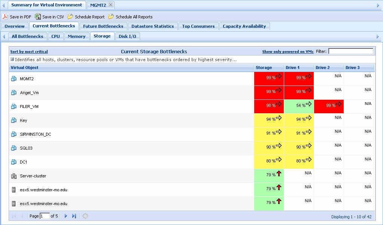The width and height of the screenshot is (383, 225).
Task: Sort by the Drive 3 column header
Action: coord(359,67)
